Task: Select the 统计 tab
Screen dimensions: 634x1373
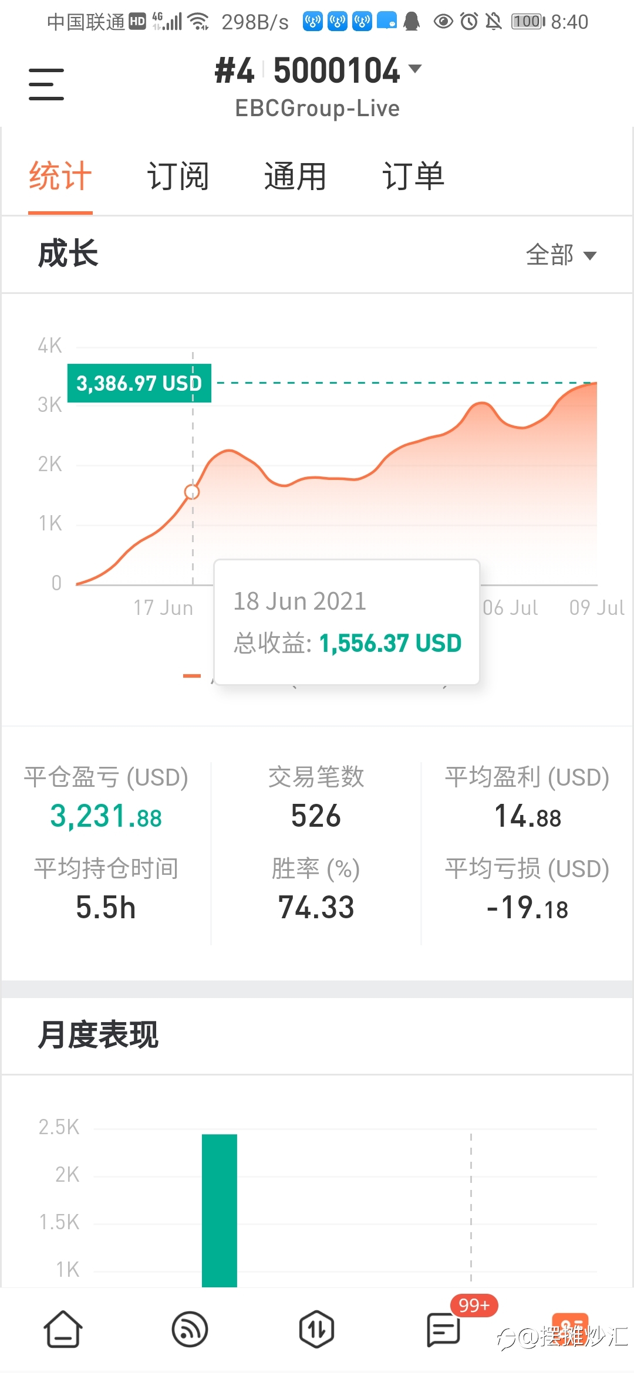Action: point(60,175)
